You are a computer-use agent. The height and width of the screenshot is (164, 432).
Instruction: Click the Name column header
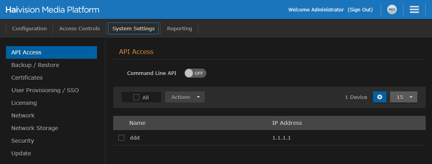coord(137,123)
